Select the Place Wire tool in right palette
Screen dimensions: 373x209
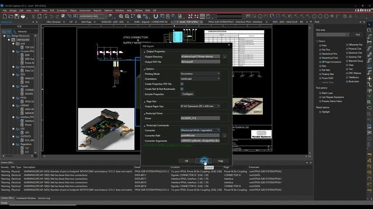point(370,36)
